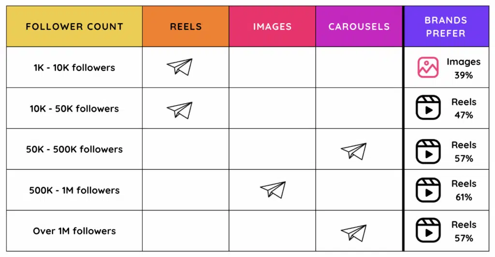Click the paper plane in 500K - 1M Images cell
The width and height of the screenshot is (495, 257).
pyautogui.click(x=273, y=189)
